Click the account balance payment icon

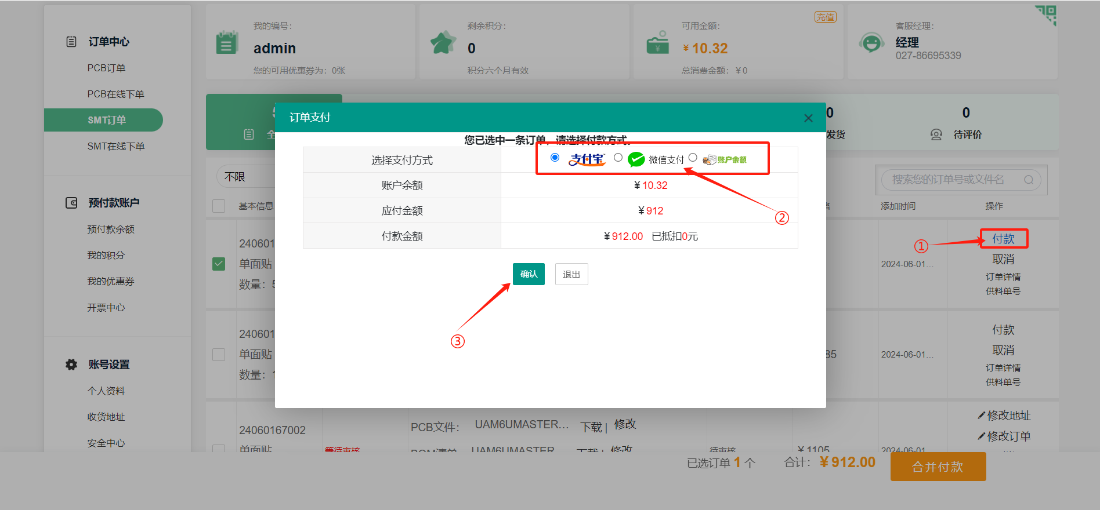point(725,159)
